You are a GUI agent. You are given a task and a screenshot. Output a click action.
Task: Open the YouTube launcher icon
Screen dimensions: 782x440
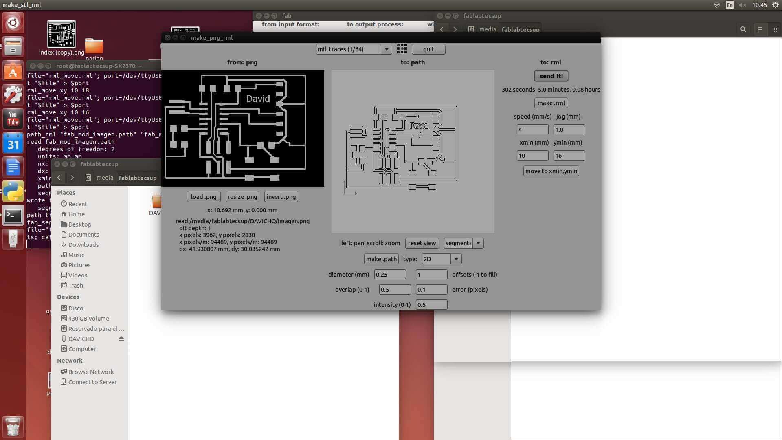tap(13, 119)
